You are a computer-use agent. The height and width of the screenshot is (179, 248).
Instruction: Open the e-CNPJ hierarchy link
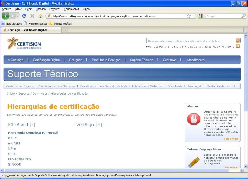click(x=14, y=143)
